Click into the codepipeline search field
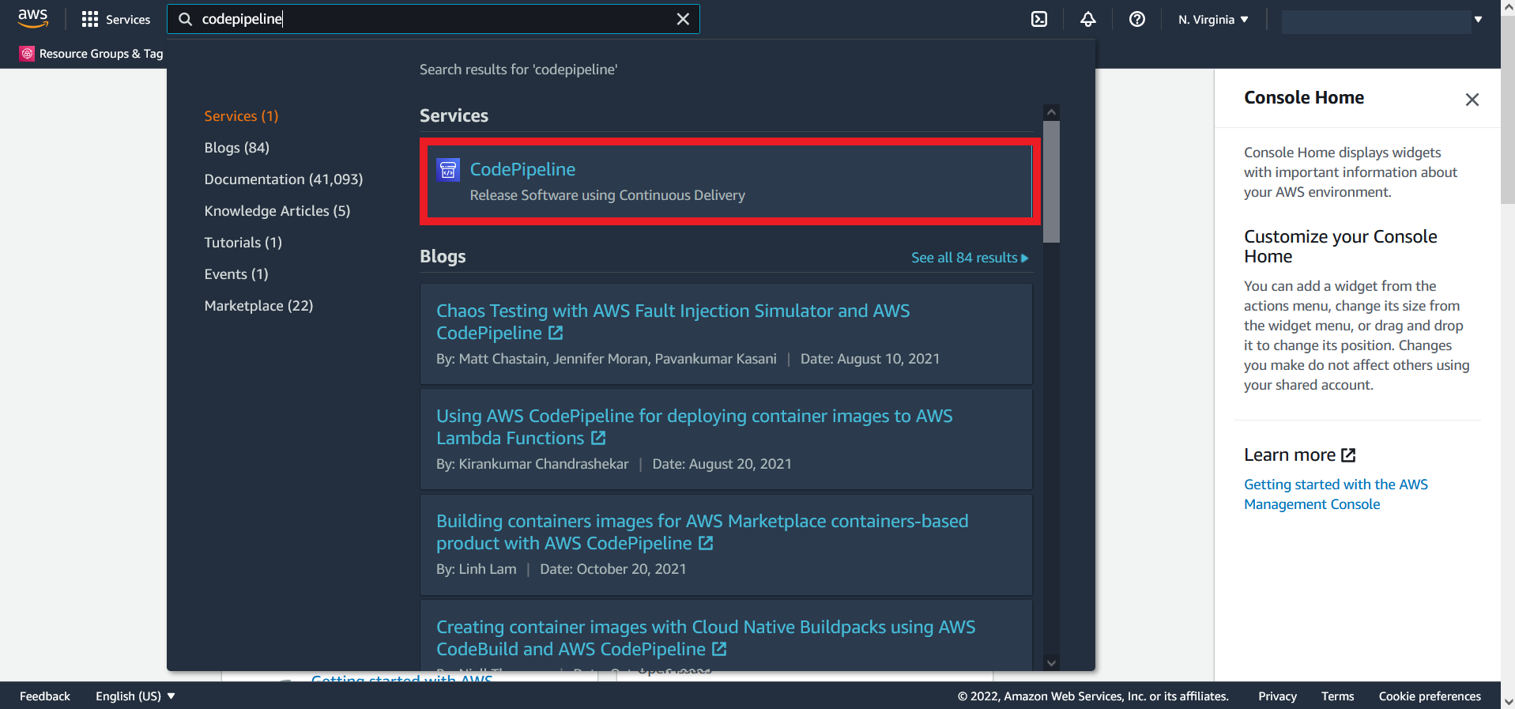Image resolution: width=1515 pixels, height=709 pixels. (x=433, y=19)
